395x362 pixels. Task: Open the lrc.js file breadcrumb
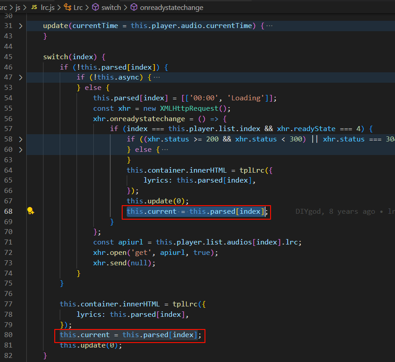(x=48, y=8)
